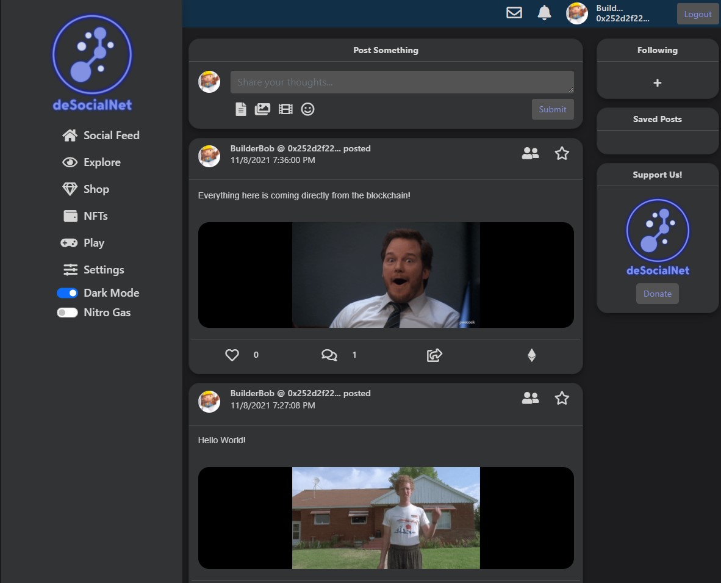
Task: Click the like count 0
Action: coord(256,355)
